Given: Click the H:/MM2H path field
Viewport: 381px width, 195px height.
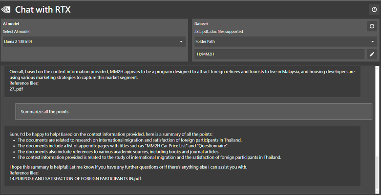Looking at the screenshot, I should pyautogui.click(x=279, y=54).
